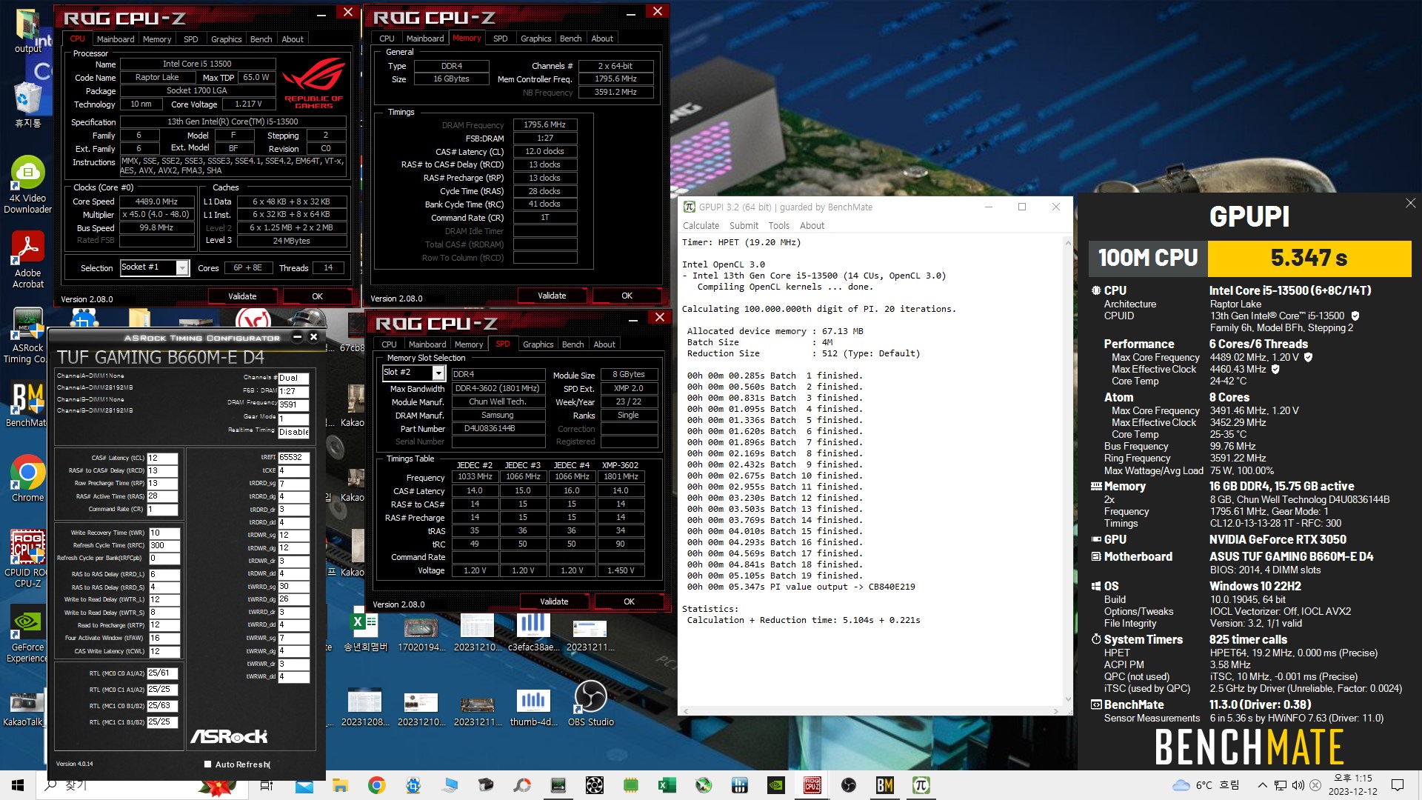Open the Calculate menu in GPUPI
The height and width of the screenshot is (800, 1422).
click(x=701, y=226)
